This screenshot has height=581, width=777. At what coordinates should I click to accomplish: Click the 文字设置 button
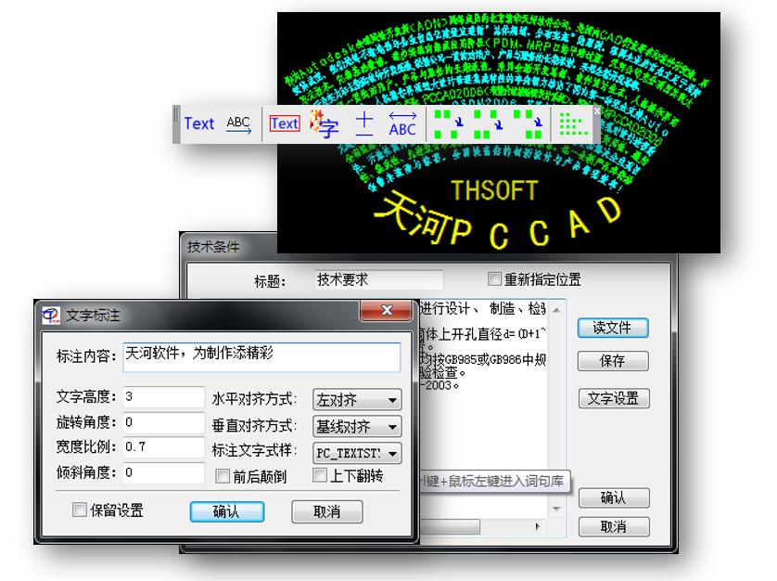pyautogui.click(x=615, y=398)
